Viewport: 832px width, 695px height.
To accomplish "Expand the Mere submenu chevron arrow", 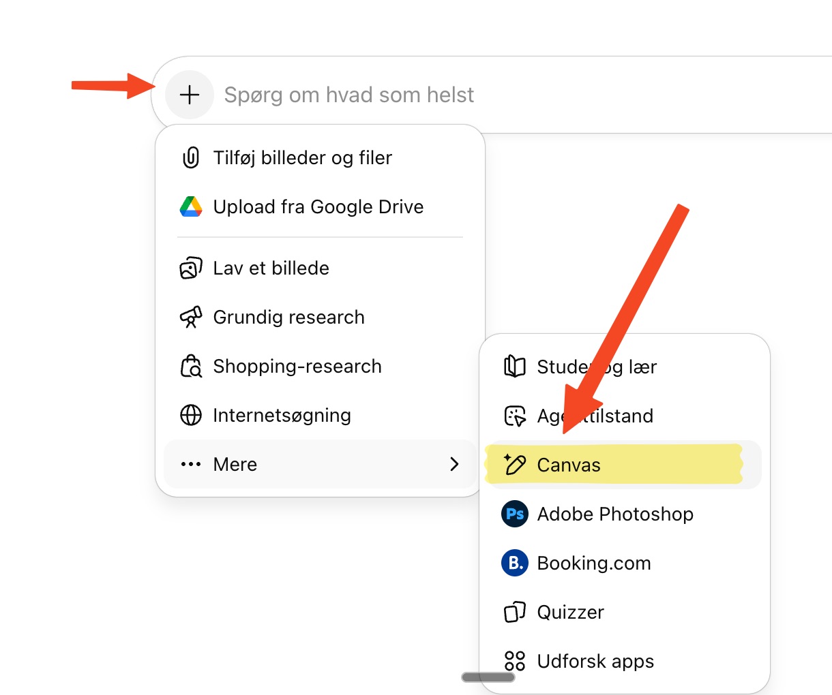I will click(454, 464).
